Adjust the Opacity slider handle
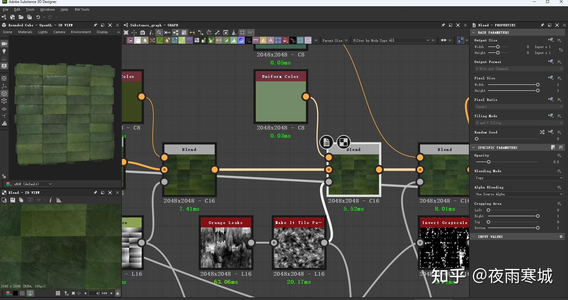The image size is (568, 300). (x=489, y=162)
